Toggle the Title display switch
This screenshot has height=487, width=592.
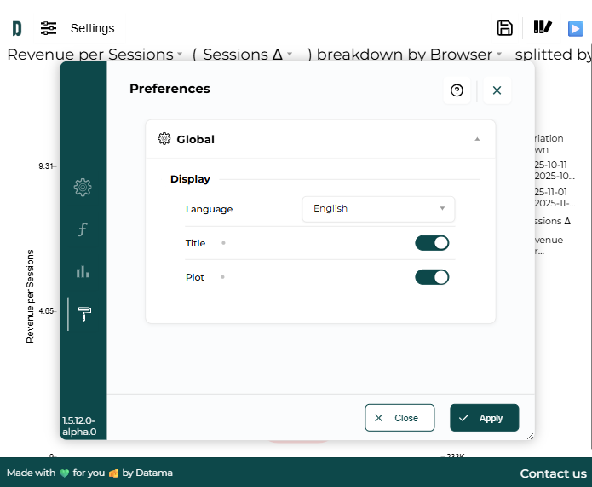tap(432, 243)
